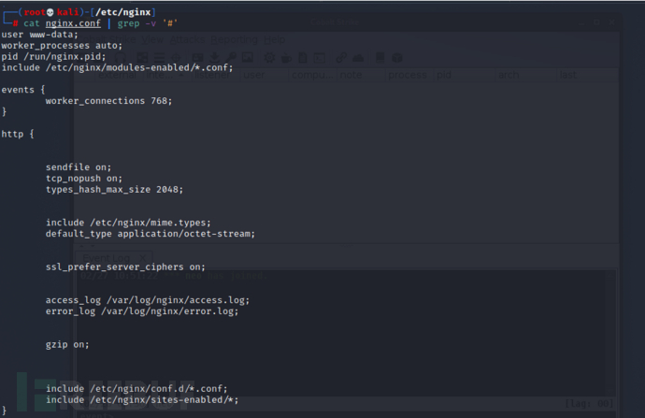The height and width of the screenshot is (418, 645).
Task: Click the 'types_hash_max_size 2048;' line
Action: click(x=113, y=189)
